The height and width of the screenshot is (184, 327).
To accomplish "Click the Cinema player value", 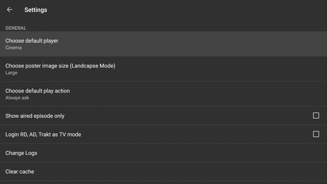I will 14,48.
